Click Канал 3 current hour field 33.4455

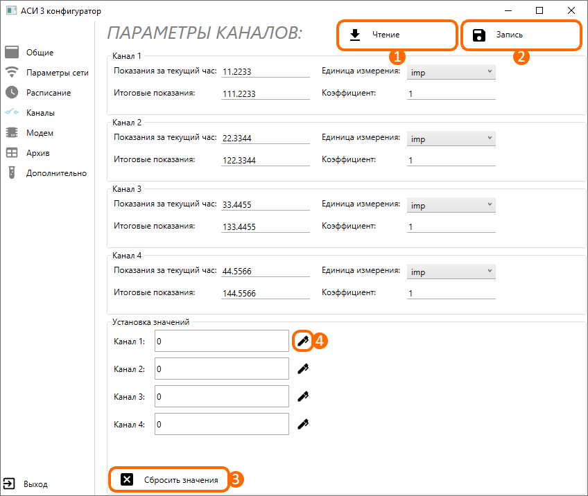[x=266, y=204]
